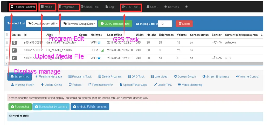The height and width of the screenshot is (125, 270).
Task: Expand the User dropdown menu
Action: 152,7
